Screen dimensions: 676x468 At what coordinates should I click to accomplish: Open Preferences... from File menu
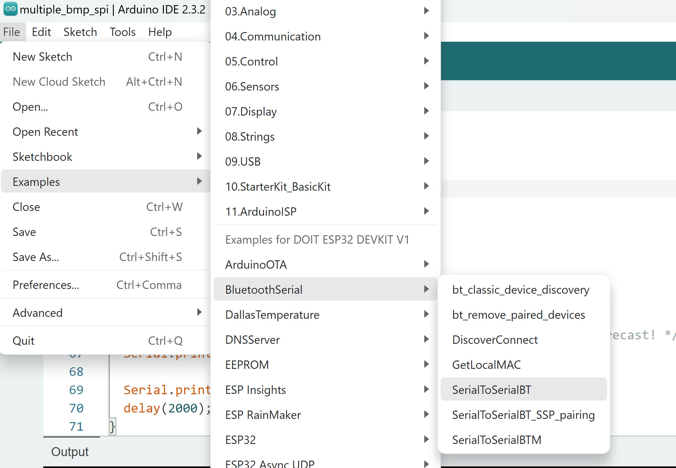(x=106, y=285)
